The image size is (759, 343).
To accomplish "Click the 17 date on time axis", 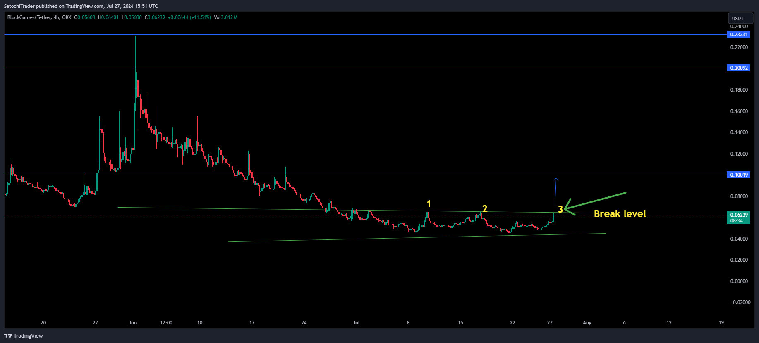I will 252,323.
